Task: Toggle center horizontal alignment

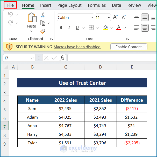Action: pyautogui.click(x=145, y=28)
